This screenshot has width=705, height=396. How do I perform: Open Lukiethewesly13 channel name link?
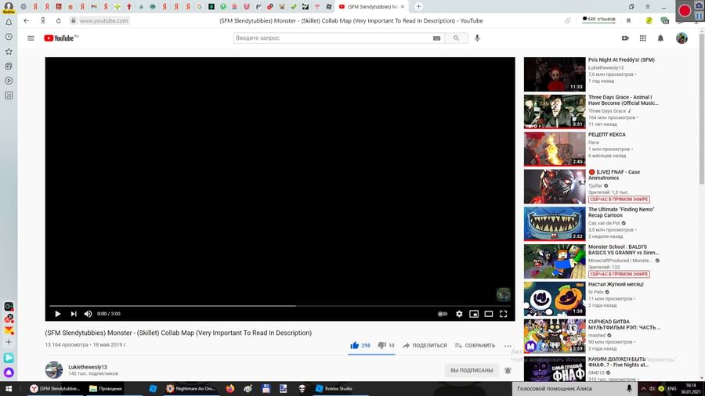pos(88,367)
